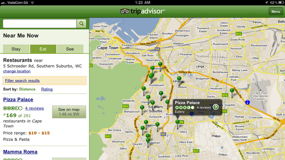Sort results by Rating
Screen dimensions: 285x160
pos(47,89)
